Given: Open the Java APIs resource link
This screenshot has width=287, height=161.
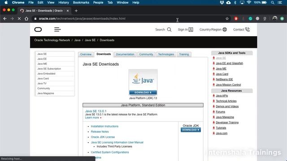Looking at the screenshot, I should (222, 96).
